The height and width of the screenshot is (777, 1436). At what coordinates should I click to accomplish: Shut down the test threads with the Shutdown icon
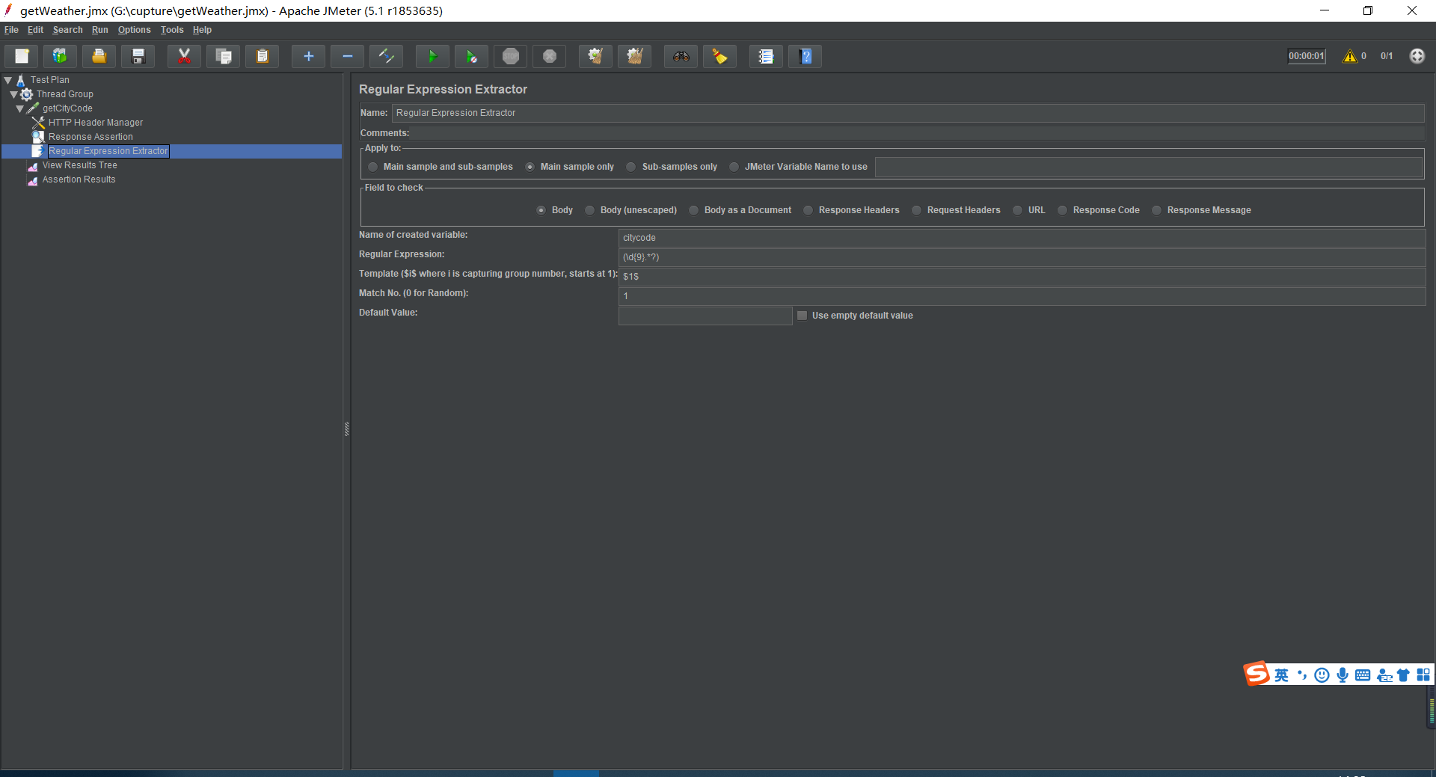coord(549,56)
